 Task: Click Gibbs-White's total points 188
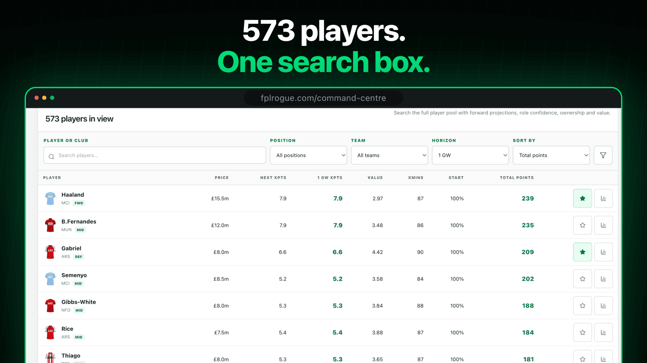tap(528, 306)
